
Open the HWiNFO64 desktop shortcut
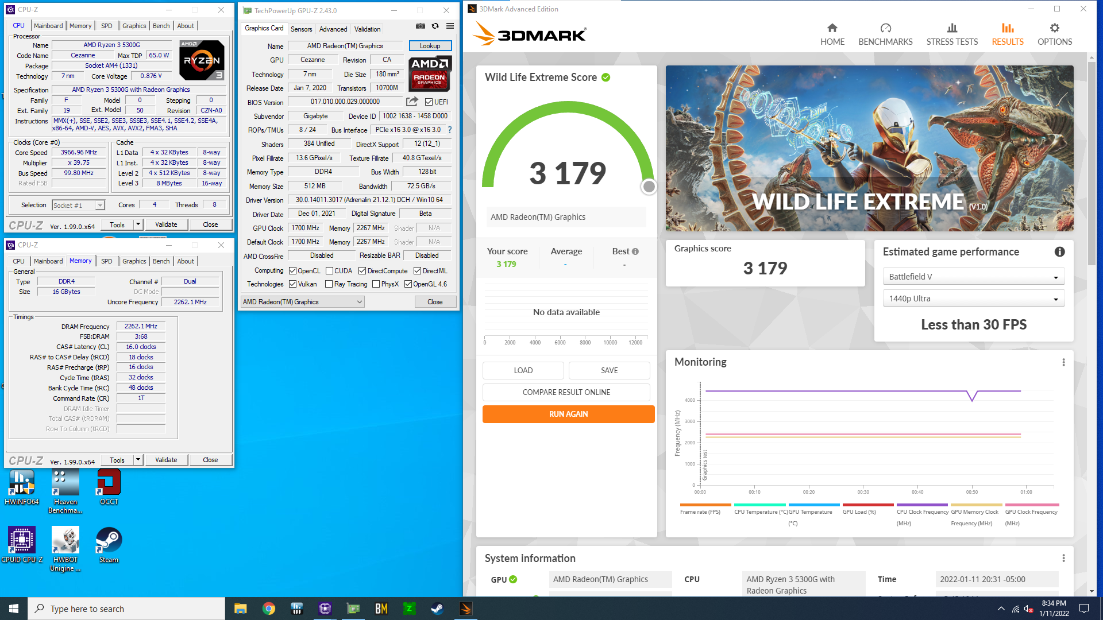coord(21,487)
